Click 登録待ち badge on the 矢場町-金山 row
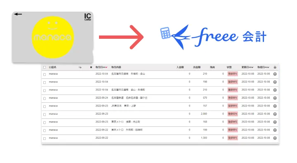 [233, 74]
